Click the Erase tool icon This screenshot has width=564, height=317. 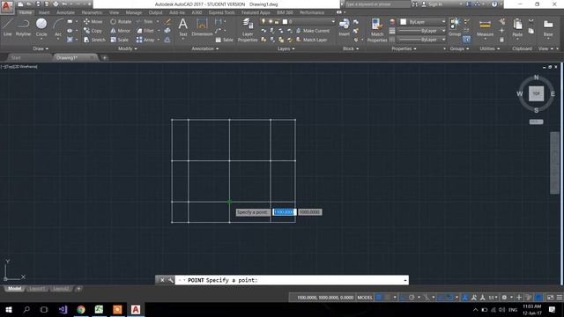point(167,21)
